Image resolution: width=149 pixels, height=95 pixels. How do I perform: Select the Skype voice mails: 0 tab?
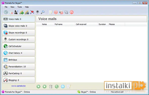[18, 26]
